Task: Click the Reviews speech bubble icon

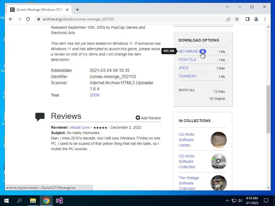Action: click(x=40, y=117)
